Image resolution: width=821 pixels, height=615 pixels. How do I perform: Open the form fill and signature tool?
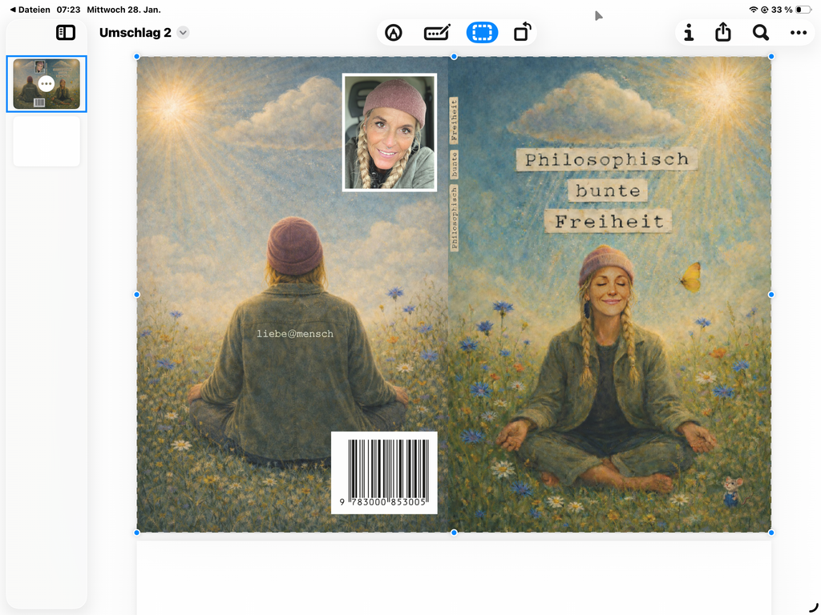[x=437, y=33]
